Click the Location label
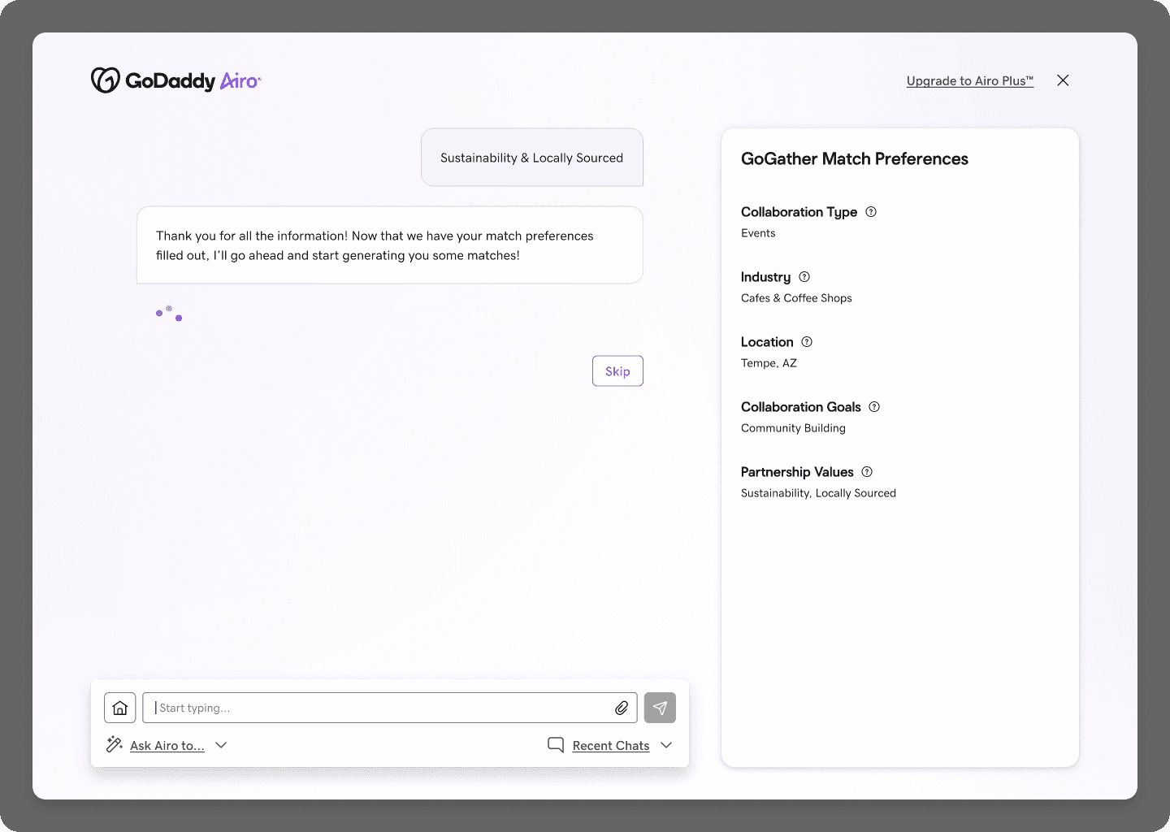1170x832 pixels. tap(767, 342)
